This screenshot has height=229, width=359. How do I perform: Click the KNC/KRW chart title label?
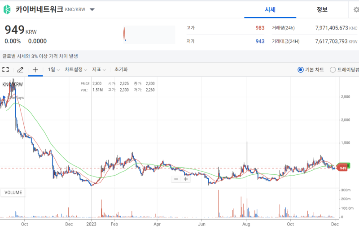pyautogui.click(x=13, y=84)
